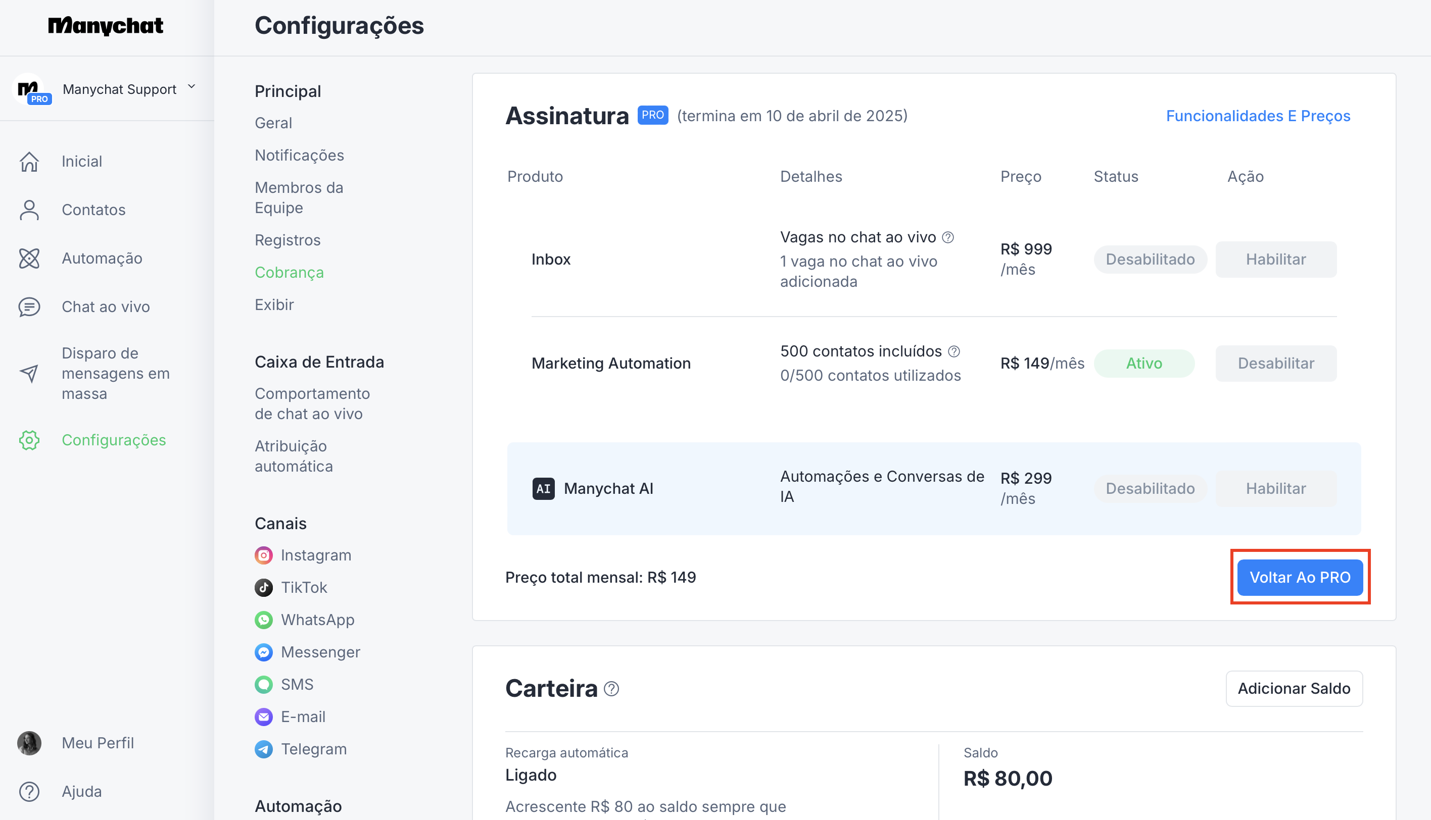Open the WhatsApp channel icon
1431x820 pixels.
tap(263, 620)
